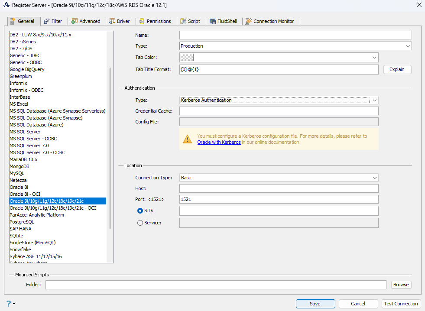425x311 pixels.
Task: Click into the Host input field
Action: pyautogui.click(x=279, y=188)
